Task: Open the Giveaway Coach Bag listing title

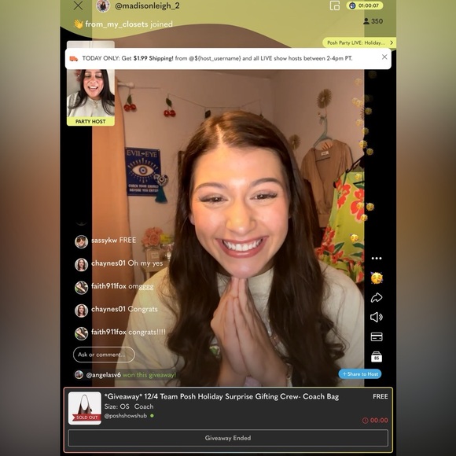Action: click(x=222, y=397)
